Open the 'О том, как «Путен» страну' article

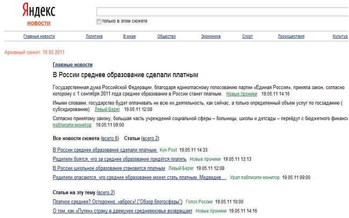coord(123,211)
